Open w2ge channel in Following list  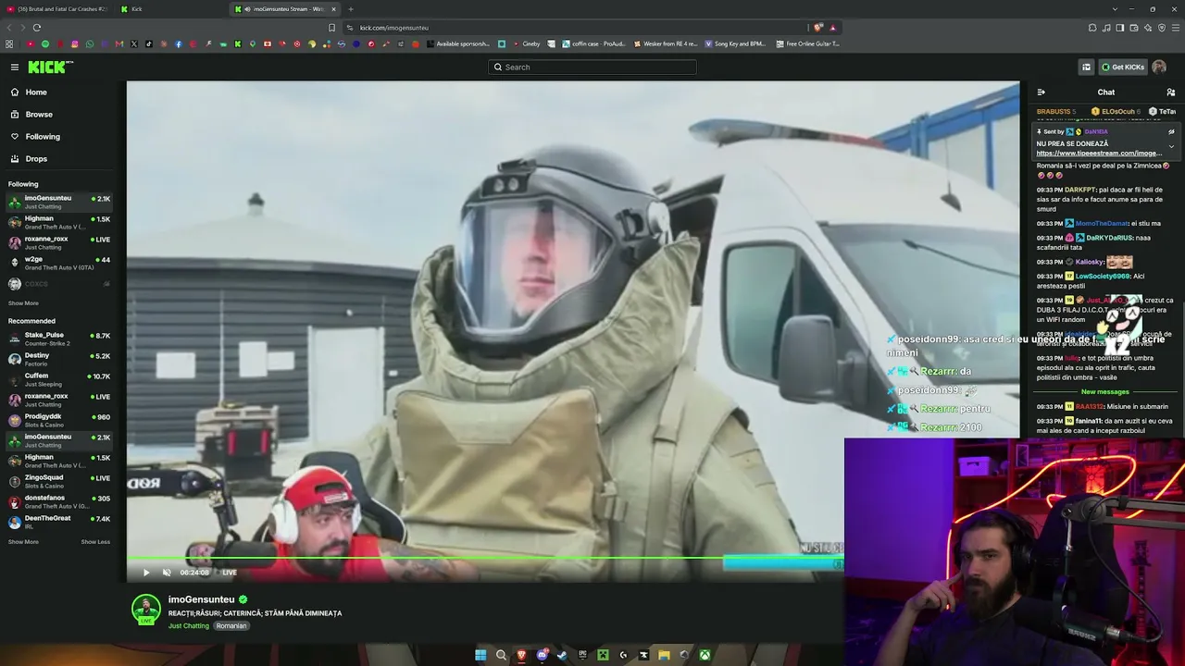(59, 263)
